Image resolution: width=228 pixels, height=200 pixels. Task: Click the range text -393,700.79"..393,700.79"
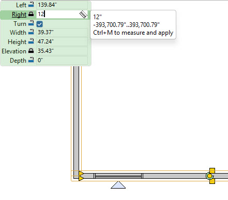pyautogui.click(x=126, y=25)
